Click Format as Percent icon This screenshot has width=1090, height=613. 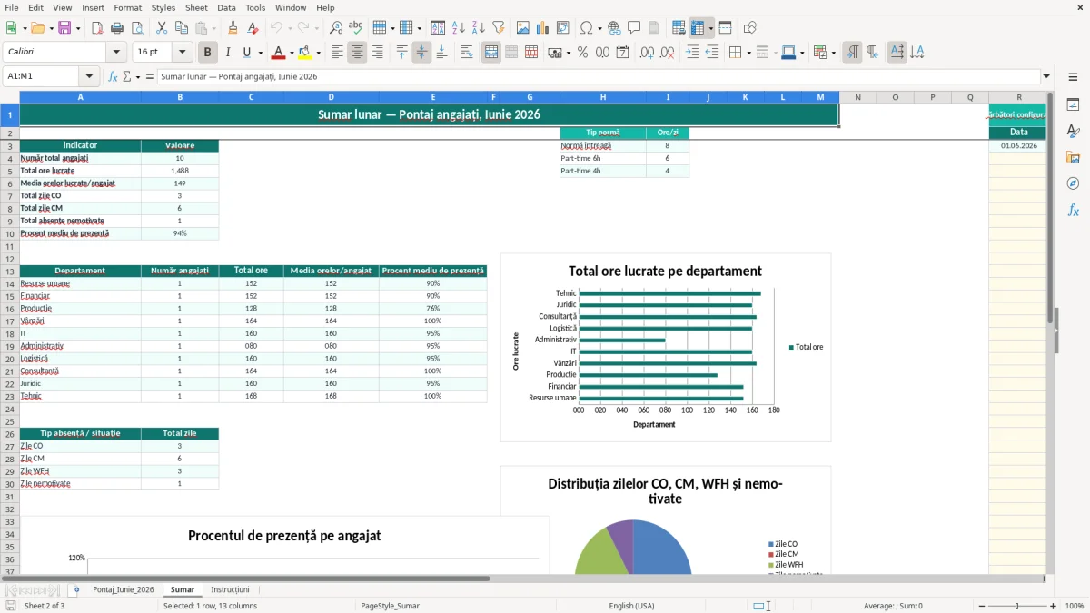coord(583,53)
